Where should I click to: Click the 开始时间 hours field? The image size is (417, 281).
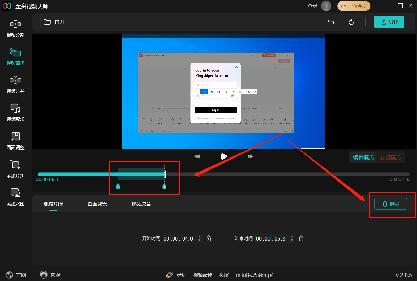click(x=167, y=238)
